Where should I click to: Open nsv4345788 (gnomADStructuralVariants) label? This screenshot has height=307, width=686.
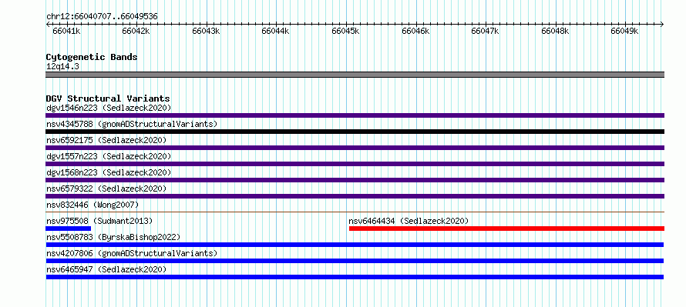132,124
